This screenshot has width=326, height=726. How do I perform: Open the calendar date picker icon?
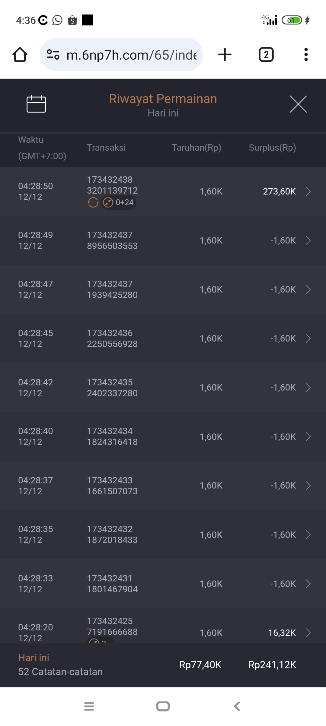click(36, 104)
